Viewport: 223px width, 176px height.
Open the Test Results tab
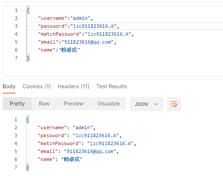coord(111,86)
